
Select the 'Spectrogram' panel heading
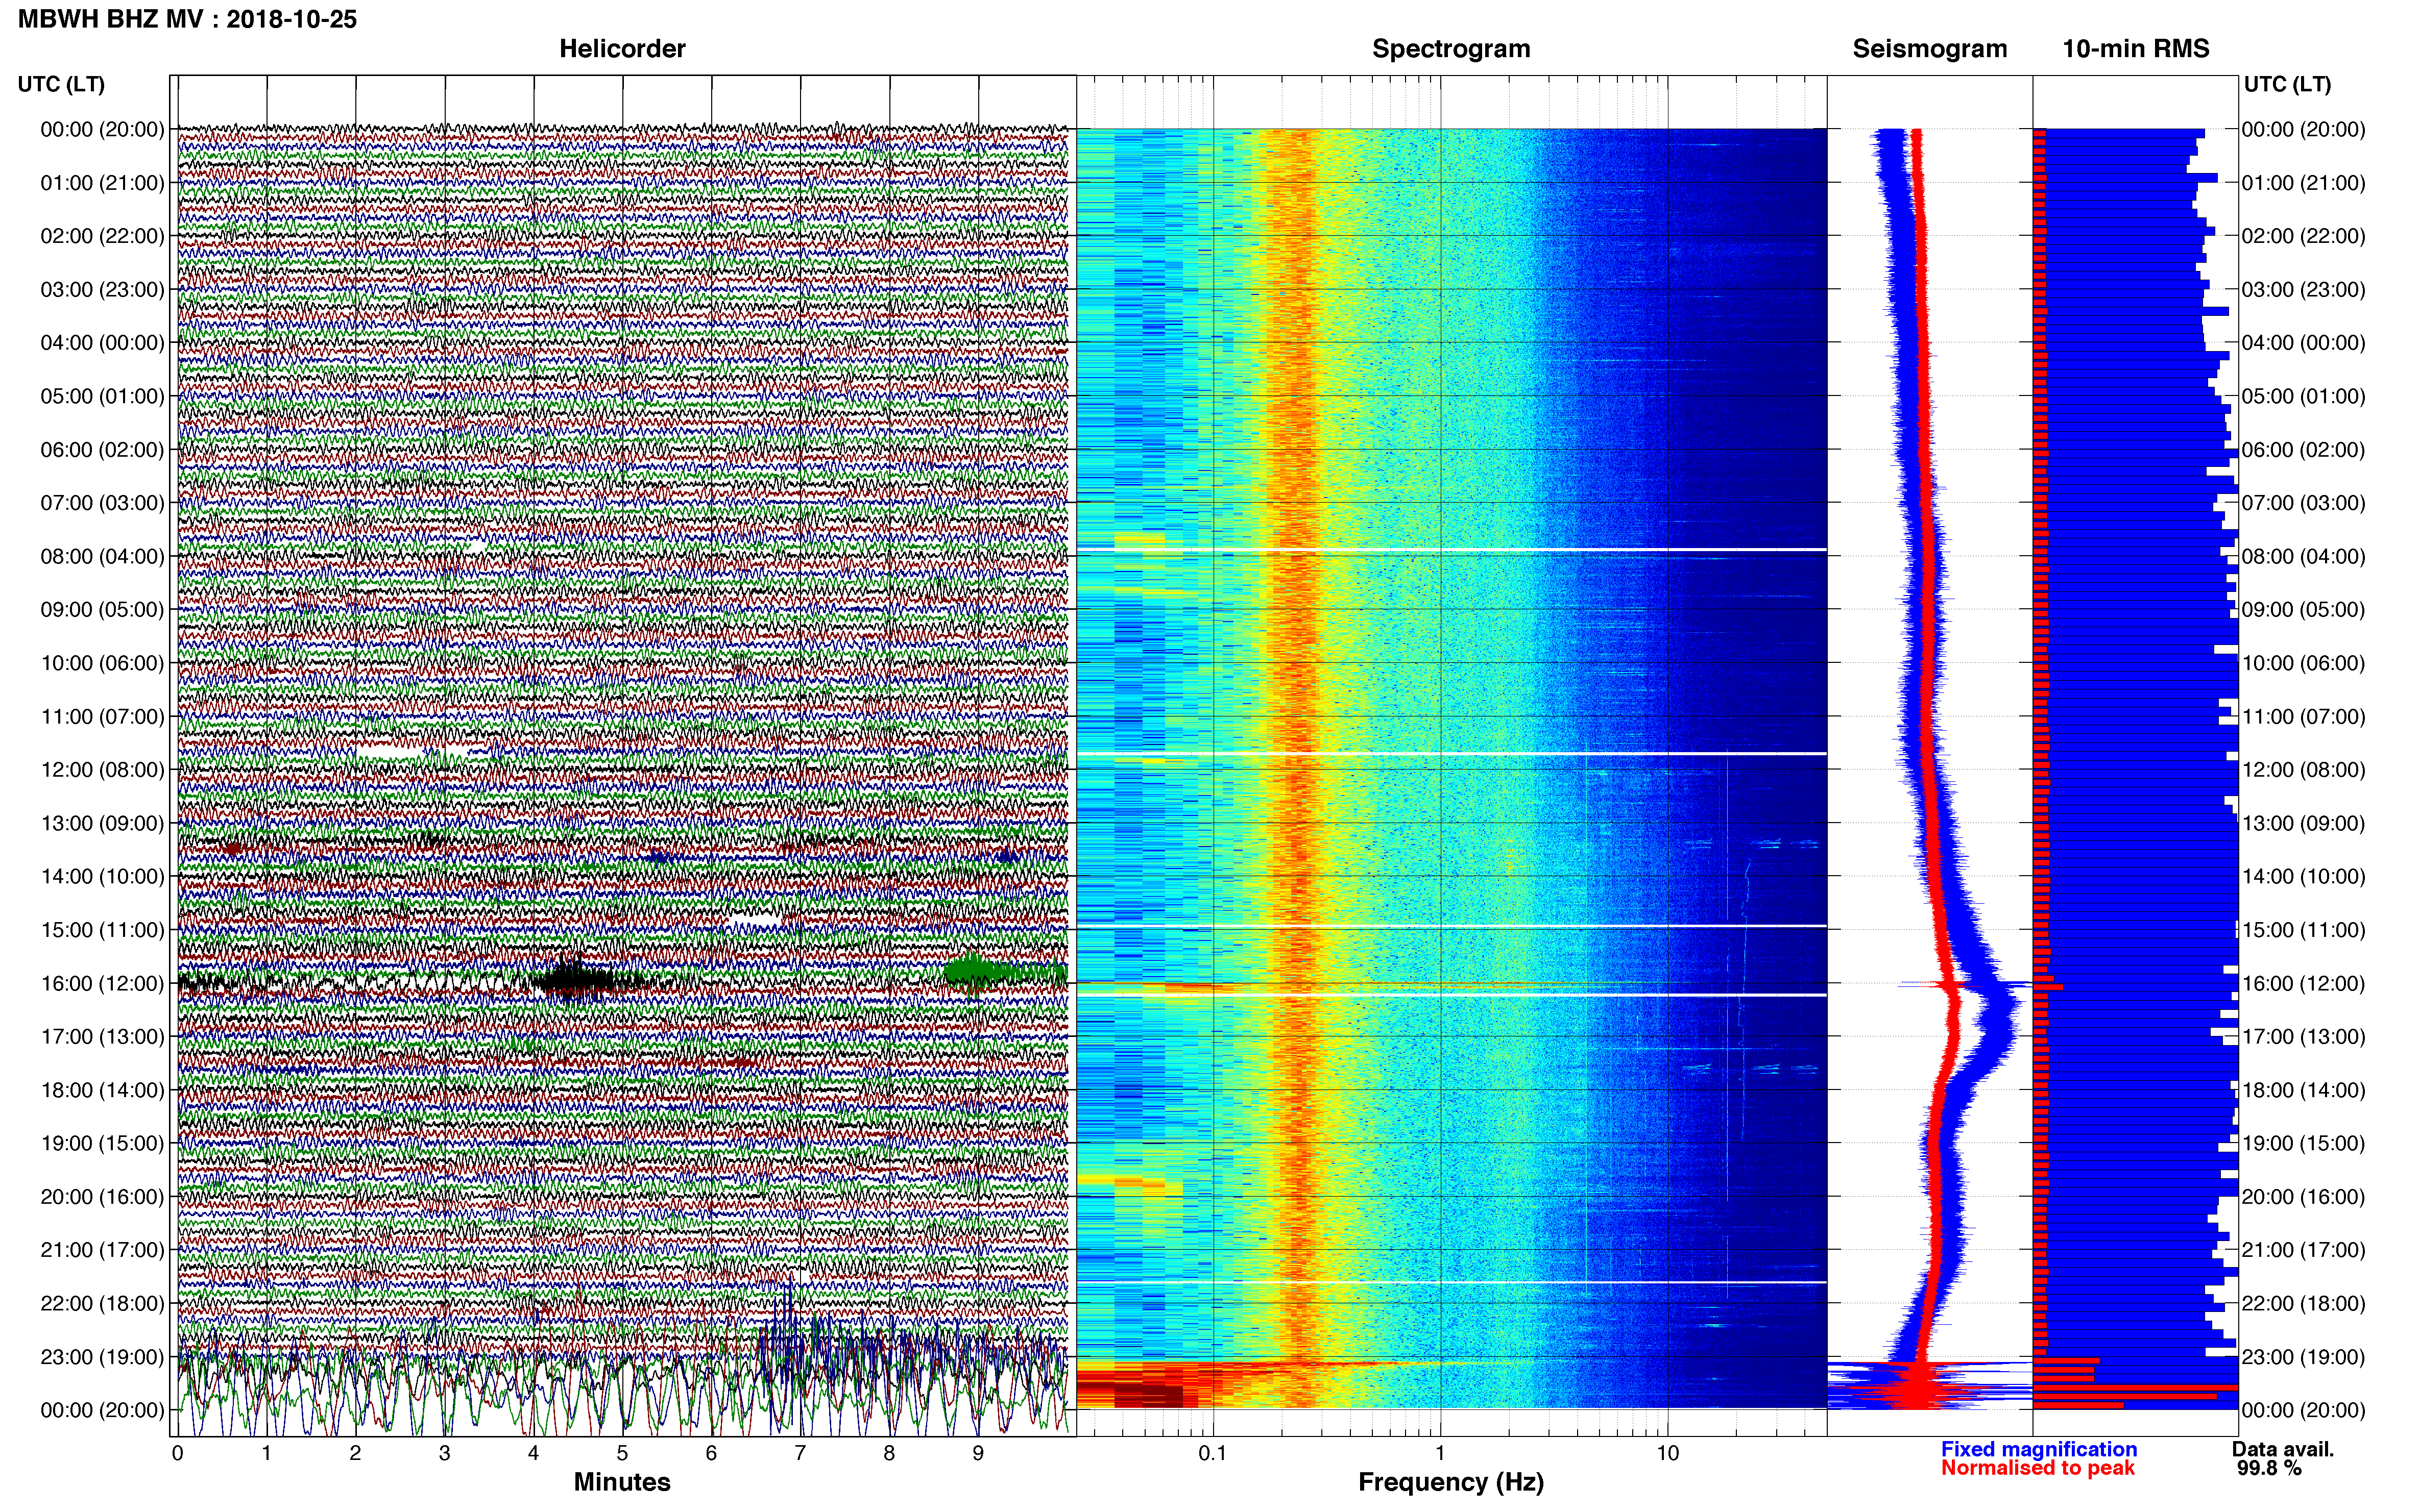pyautogui.click(x=1450, y=49)
